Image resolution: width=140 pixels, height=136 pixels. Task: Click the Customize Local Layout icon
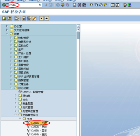tap(129, 5)
